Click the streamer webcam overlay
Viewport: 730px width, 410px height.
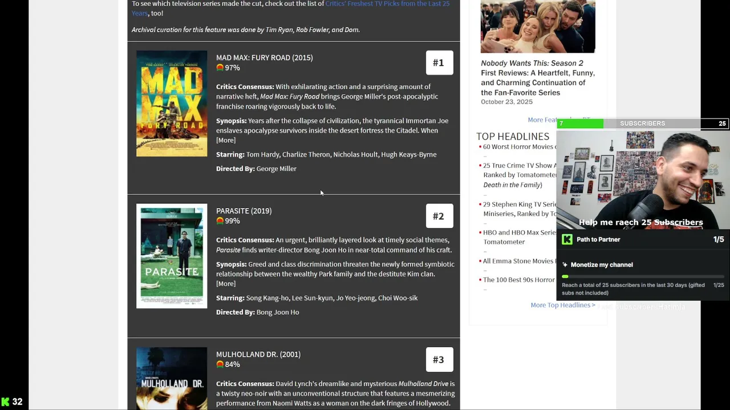tap(643, 179)
